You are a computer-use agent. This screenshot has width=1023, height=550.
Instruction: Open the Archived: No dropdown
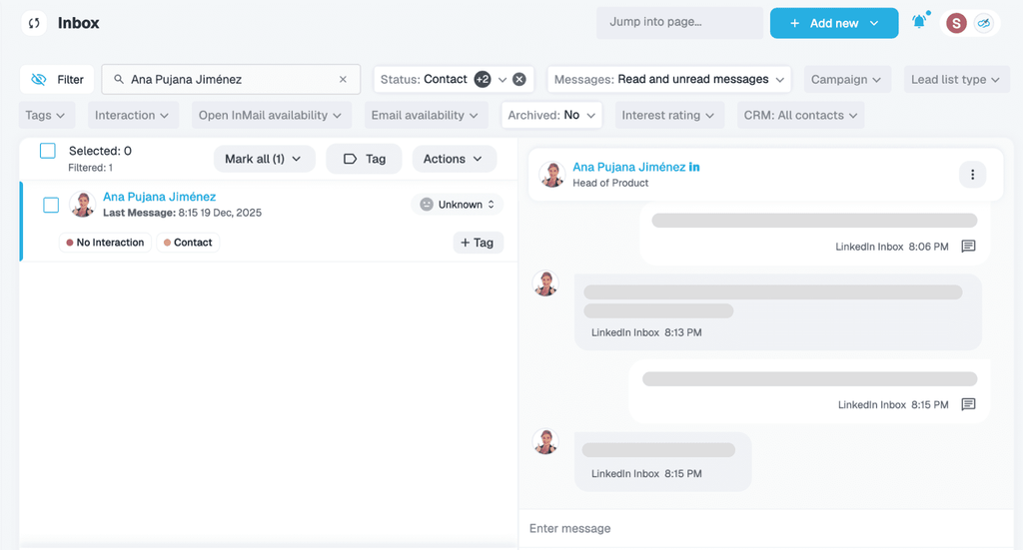[551, 116]
